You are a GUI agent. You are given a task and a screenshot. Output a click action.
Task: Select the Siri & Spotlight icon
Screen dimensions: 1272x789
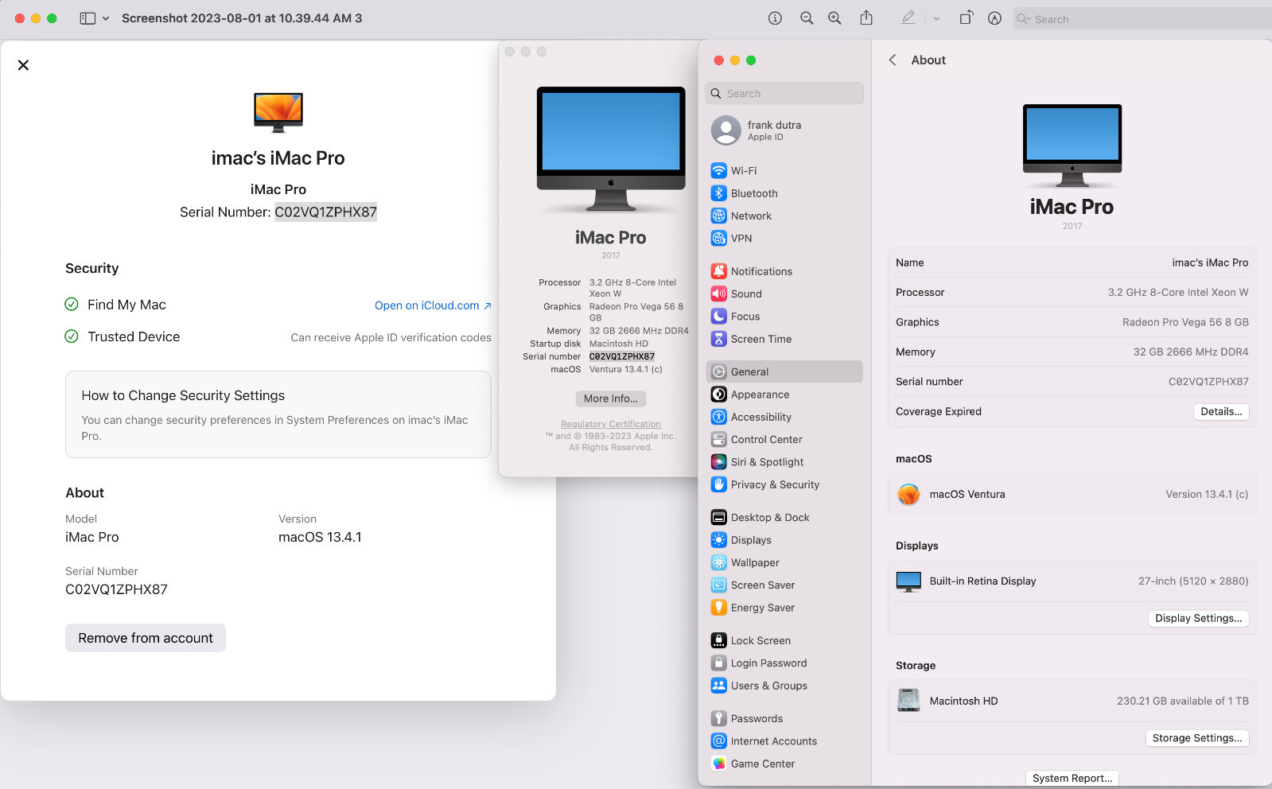(718, 462)
